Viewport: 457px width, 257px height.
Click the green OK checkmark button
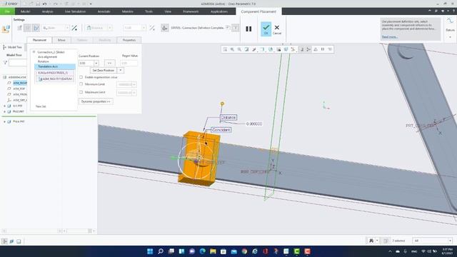pyautogui.click(x=266, y=29)
